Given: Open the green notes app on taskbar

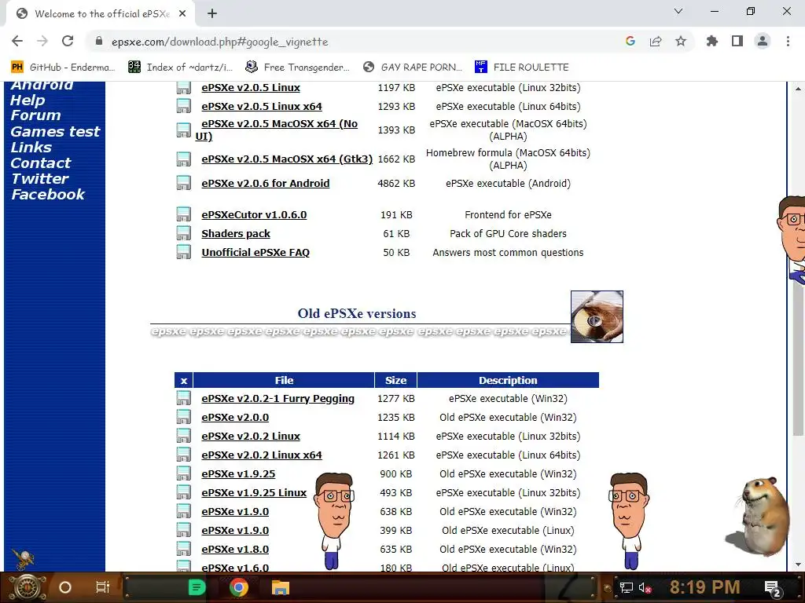Looking at the screenshot, I should pyautogui.click(x=197, y=587).
